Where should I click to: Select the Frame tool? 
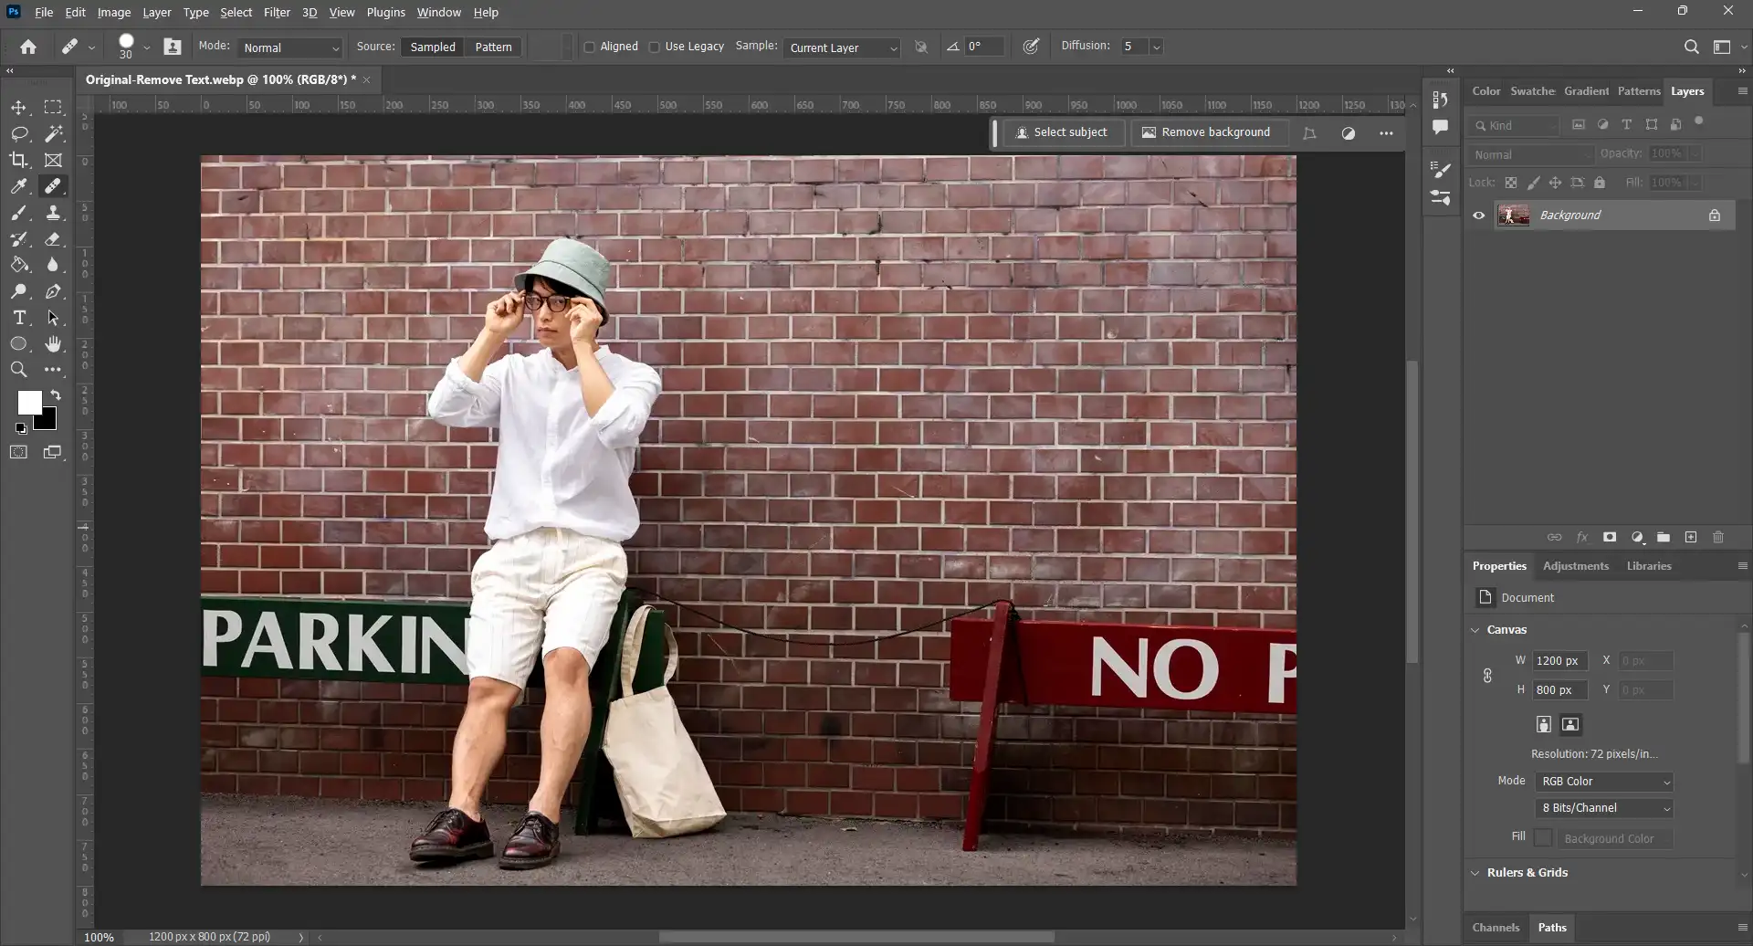[x=53, y=161]
